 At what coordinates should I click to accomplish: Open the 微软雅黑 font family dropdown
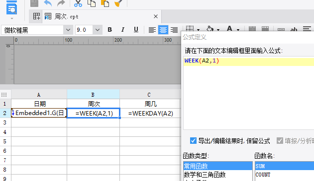point(68,30)
